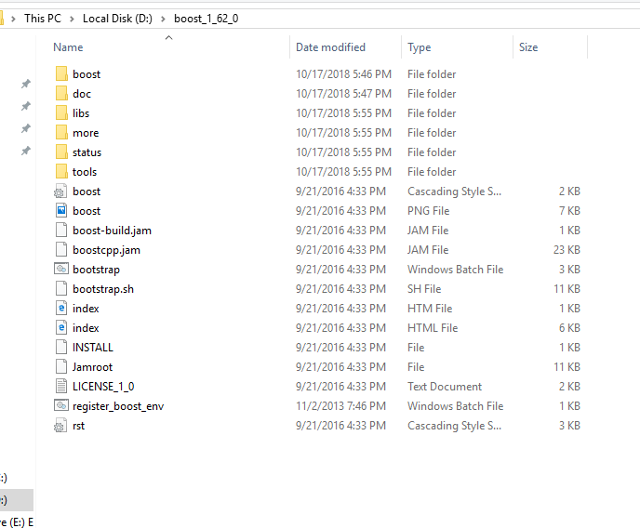Image resolution: width=640 pixels, height=528 pixels.
Task: Click the PNG File type cell
Action: click(x=428, y=211)
